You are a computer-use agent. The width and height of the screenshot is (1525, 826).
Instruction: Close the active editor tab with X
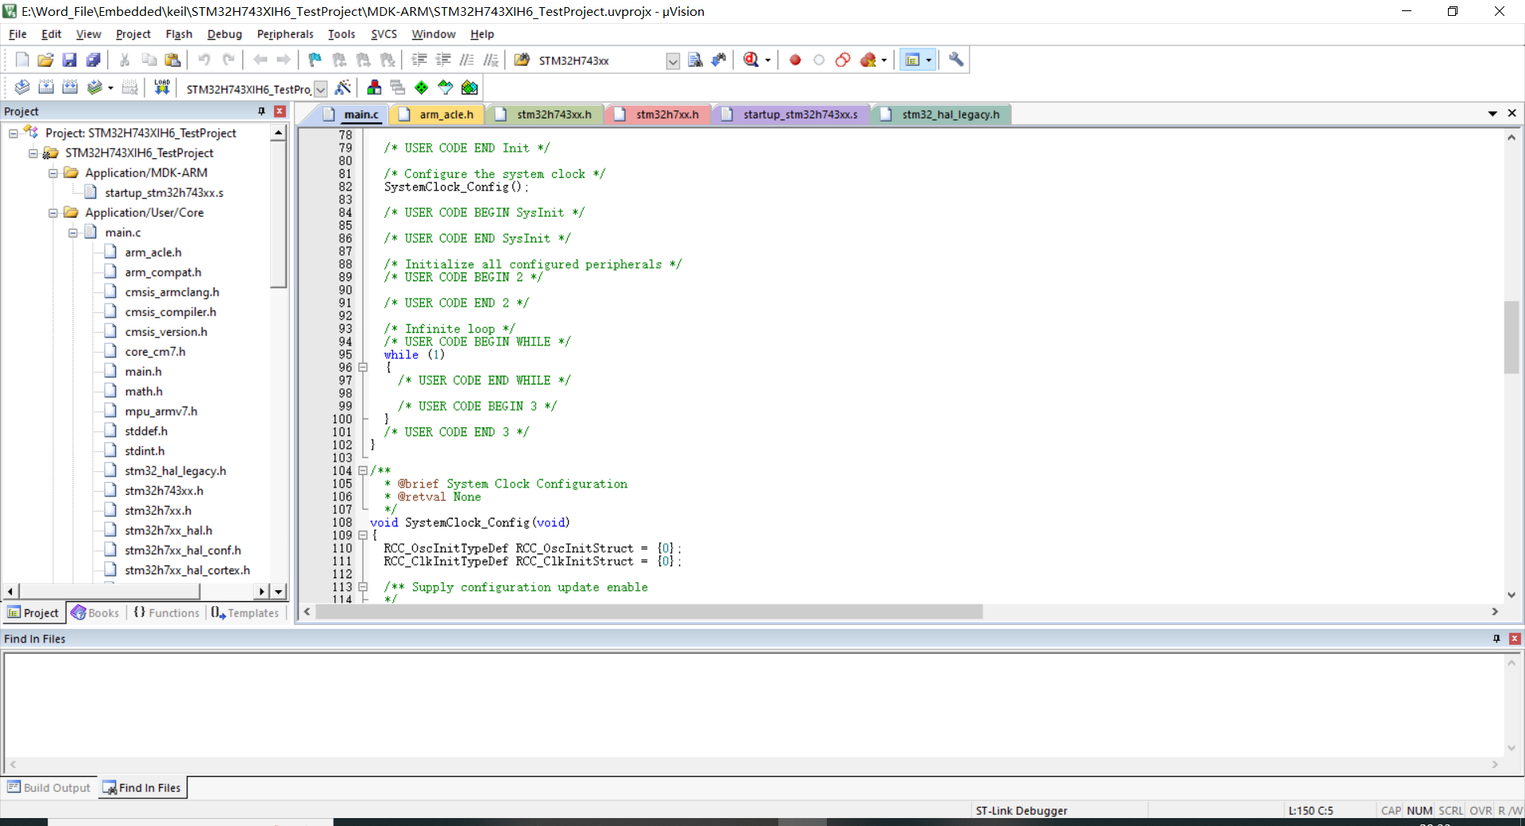click(x=1512, y=114)
